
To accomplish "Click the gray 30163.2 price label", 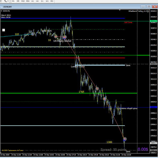I will pos(153,64).
